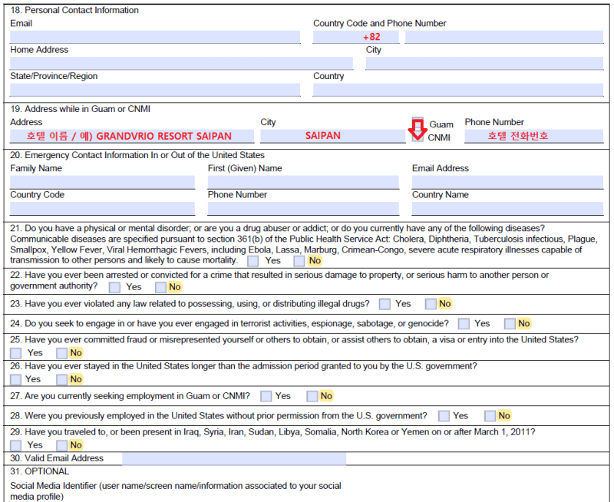Check Yes for question 28 about prior employment
This screenshot has height=502, width=614.
coord(444,416)
